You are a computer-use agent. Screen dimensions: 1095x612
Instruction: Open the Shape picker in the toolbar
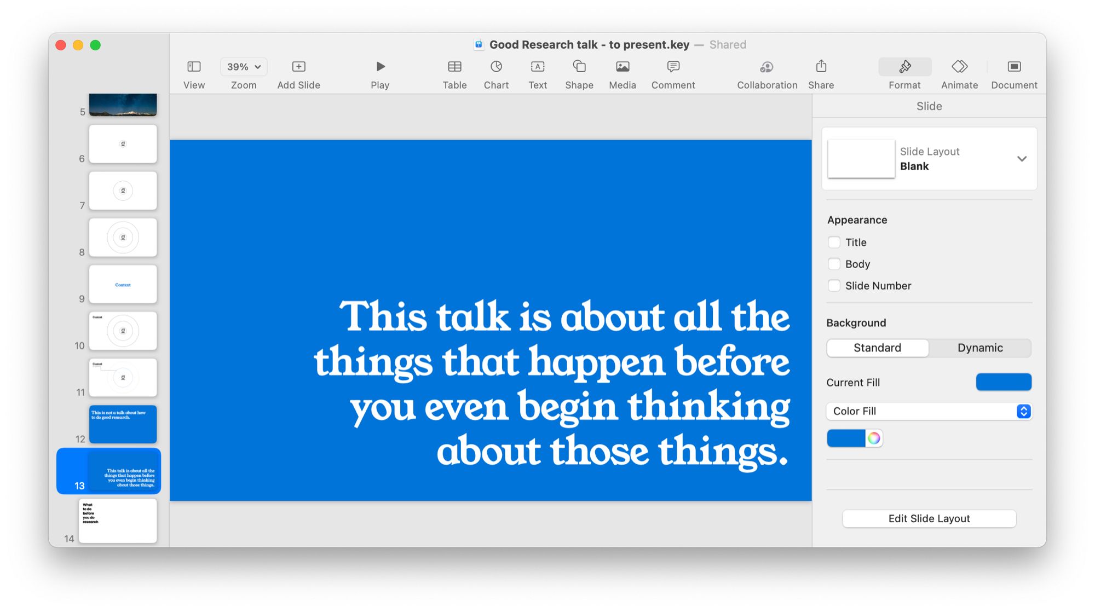click(579, 67)
